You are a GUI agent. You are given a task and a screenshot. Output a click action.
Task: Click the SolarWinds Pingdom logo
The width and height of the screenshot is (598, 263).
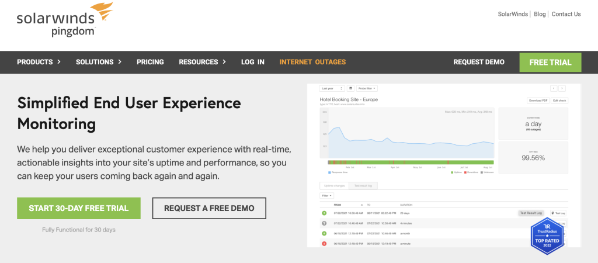click(65, 20)
